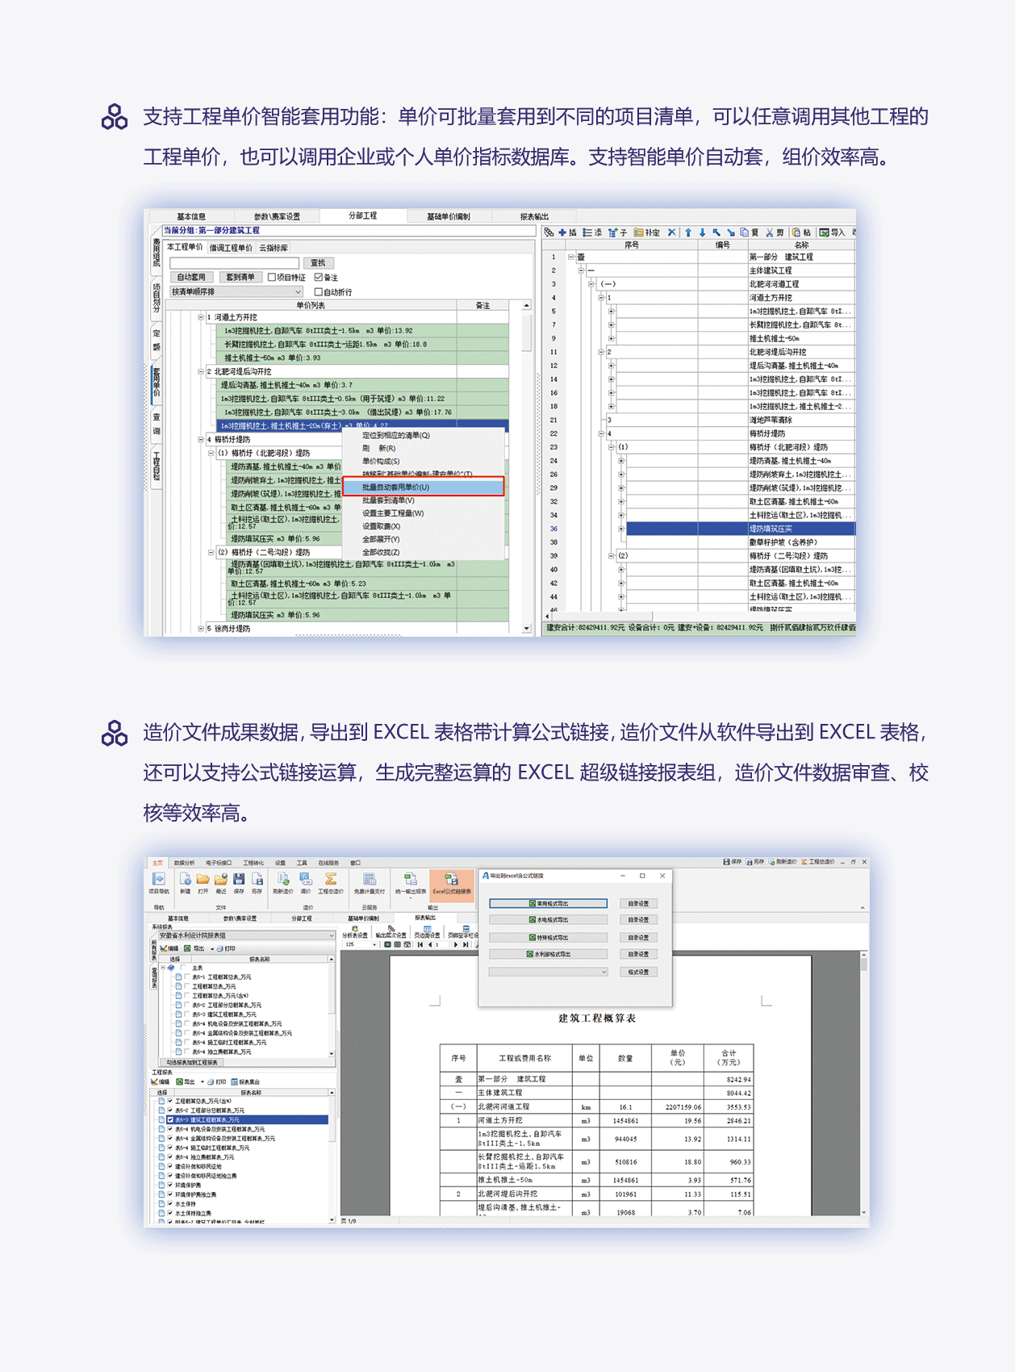This screenshot has width=1015, height=1372.
Task: Check the 主表 checkbox in system reports
Action: click(x=184, y=968)
